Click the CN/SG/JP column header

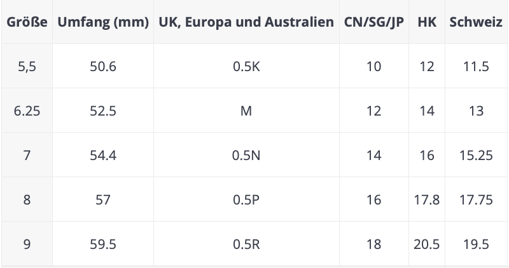(374, 22)
